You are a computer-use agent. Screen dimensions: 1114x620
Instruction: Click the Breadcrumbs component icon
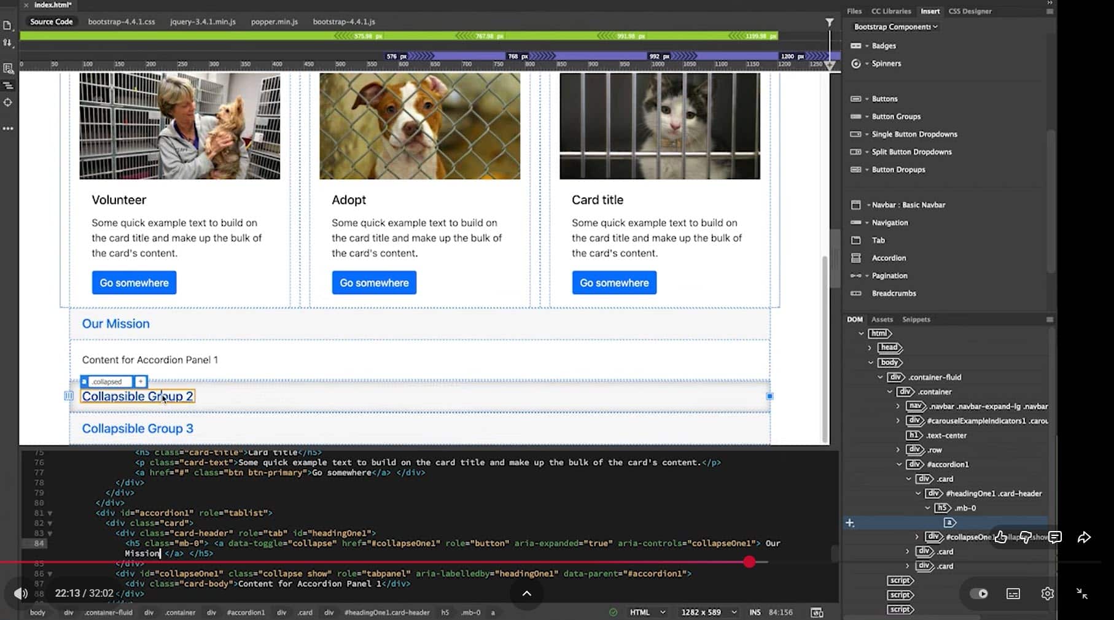click(x=855, y=293)
